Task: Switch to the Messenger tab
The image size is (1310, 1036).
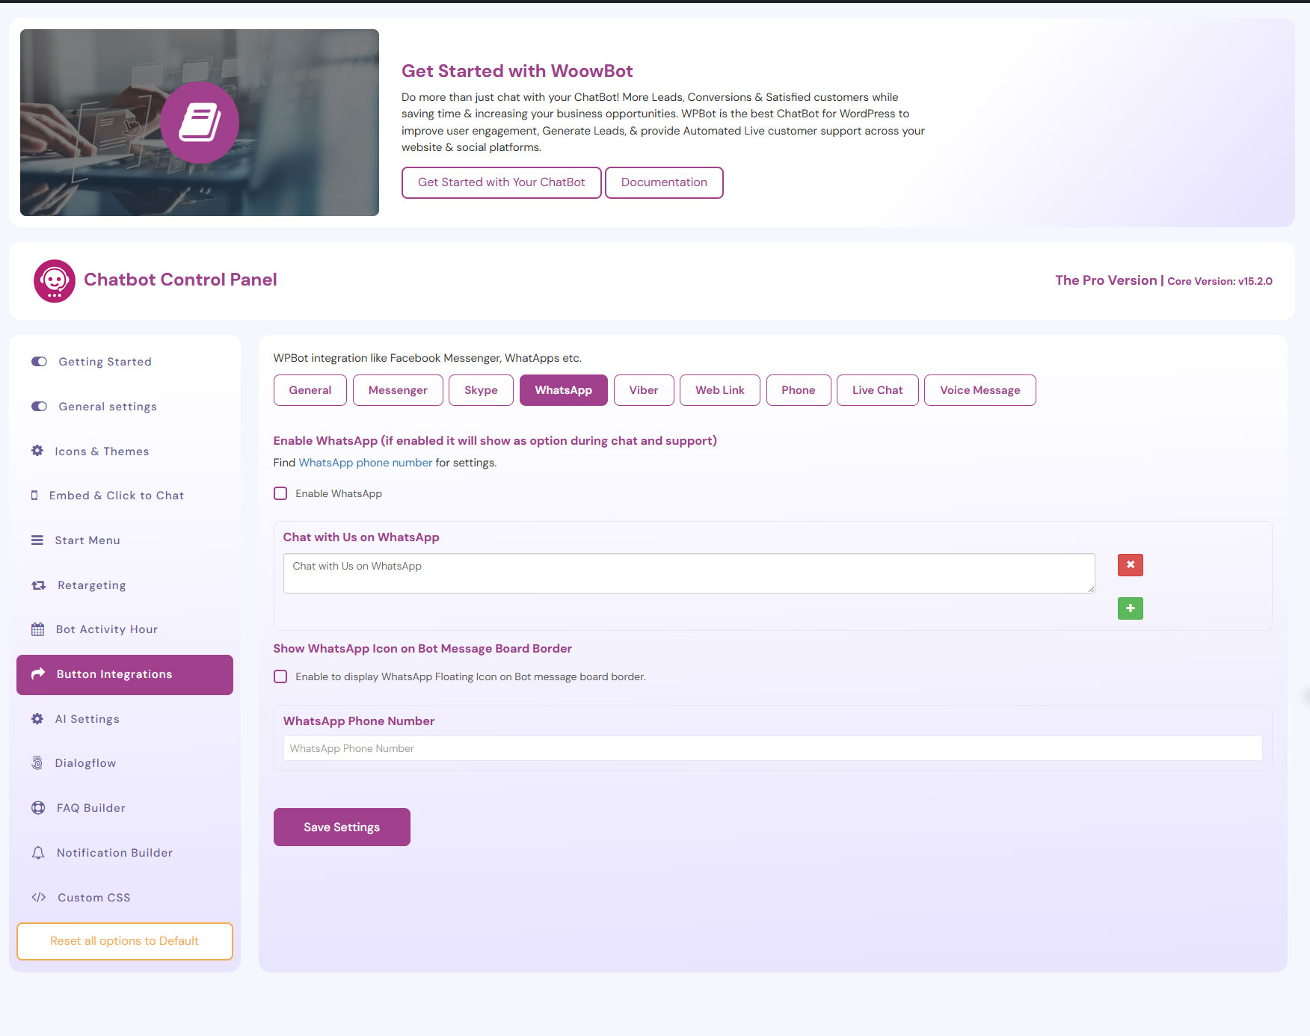Action: 398,390
